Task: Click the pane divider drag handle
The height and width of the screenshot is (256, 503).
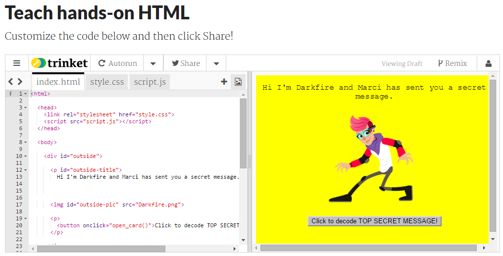Action: click(x=250, y=162)
